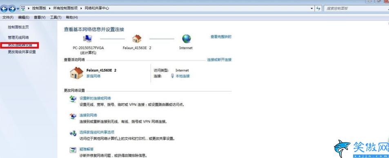Go back with the Back arrow button
Screen dimensions: 389x158
(4, 9)
